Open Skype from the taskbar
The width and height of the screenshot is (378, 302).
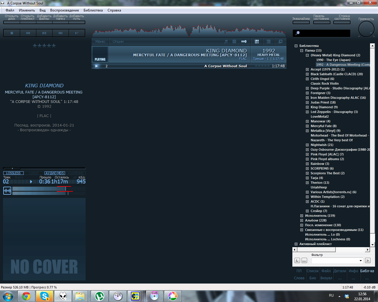pos(45,296)
